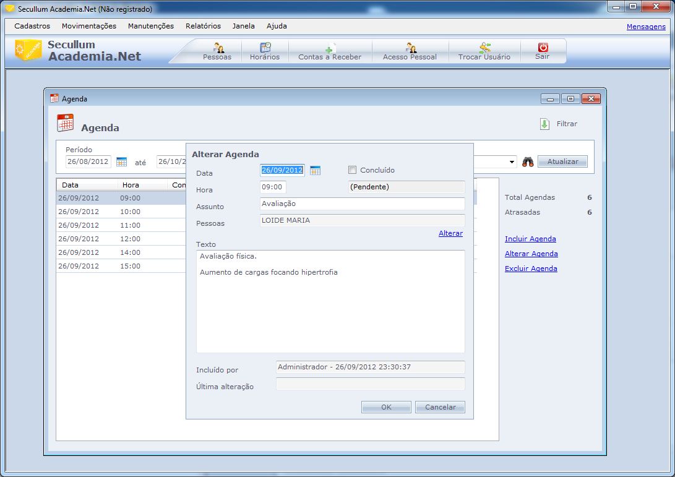Click the Filtrar label
The height and width of the screenshot is (477, 675).
click(567, 124)
